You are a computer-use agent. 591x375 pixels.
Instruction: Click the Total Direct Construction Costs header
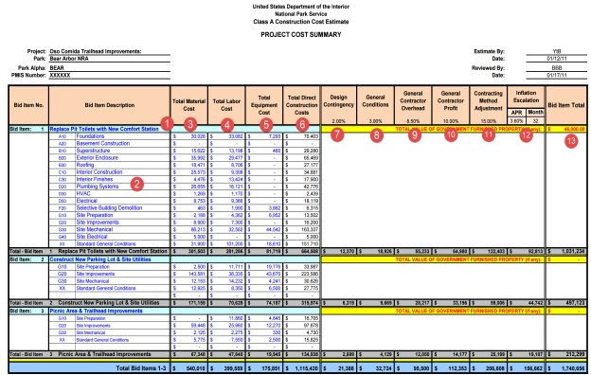click(301, 105)
